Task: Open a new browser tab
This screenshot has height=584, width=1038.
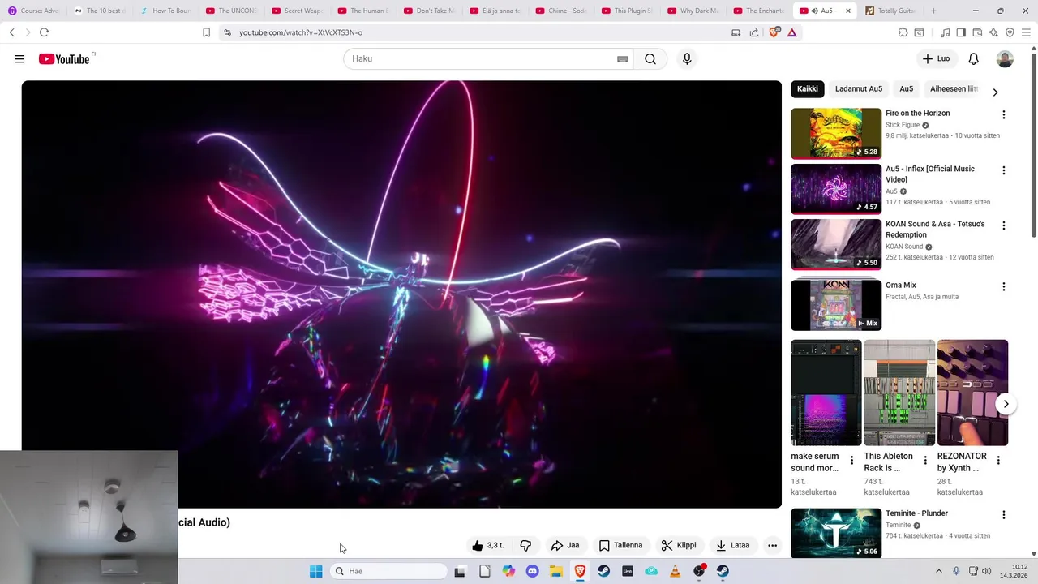Action: pyautogui.click(x=933, y=11)
